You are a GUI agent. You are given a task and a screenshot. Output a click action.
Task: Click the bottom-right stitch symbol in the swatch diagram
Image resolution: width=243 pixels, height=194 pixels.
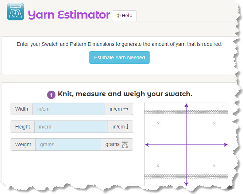[x=214, y=165]
